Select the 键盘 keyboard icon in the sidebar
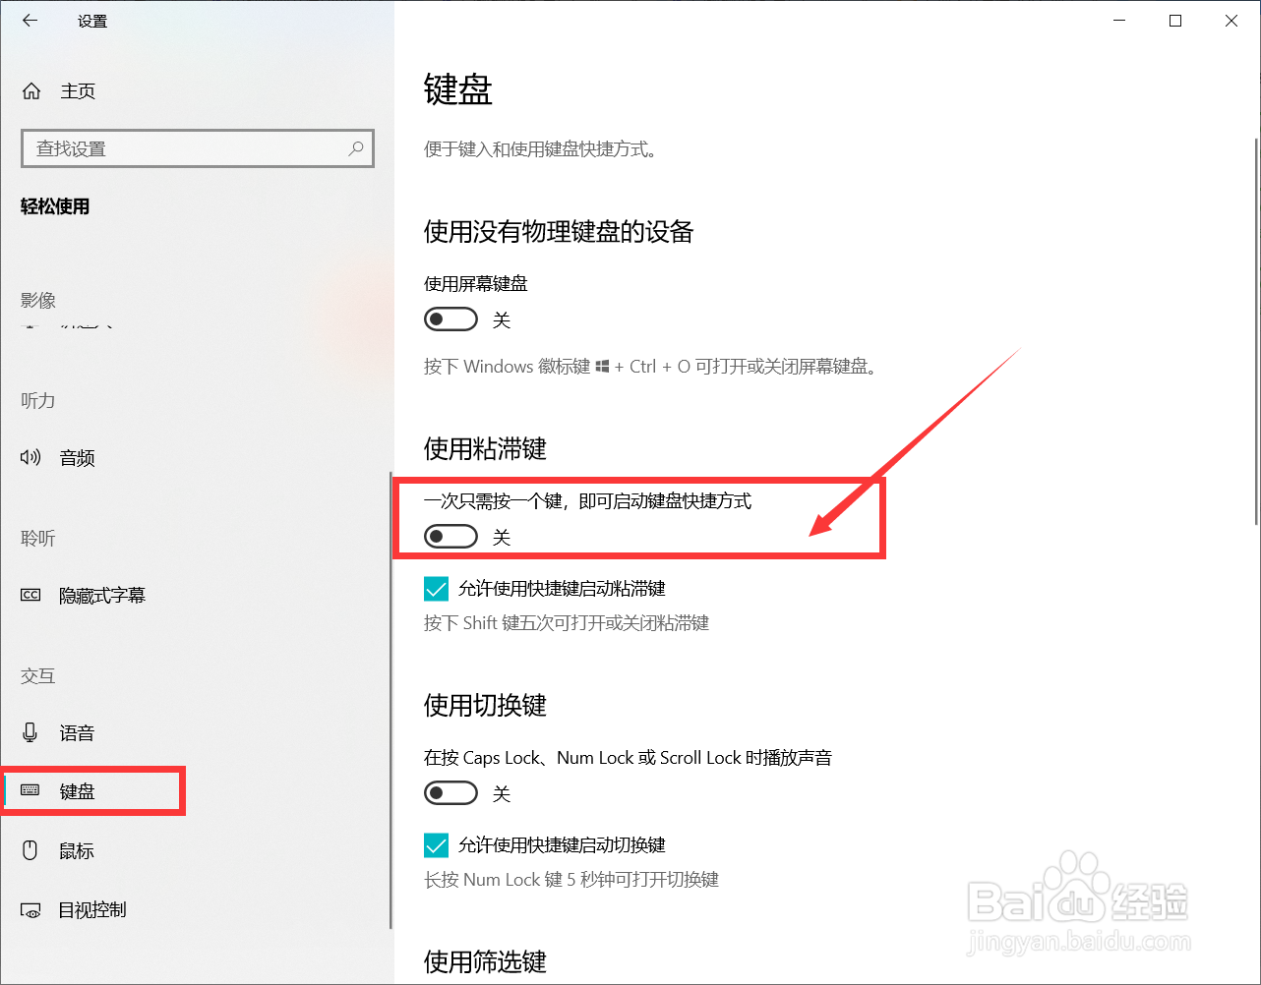Screen dimensions: 1261x985 click(30, 790)
